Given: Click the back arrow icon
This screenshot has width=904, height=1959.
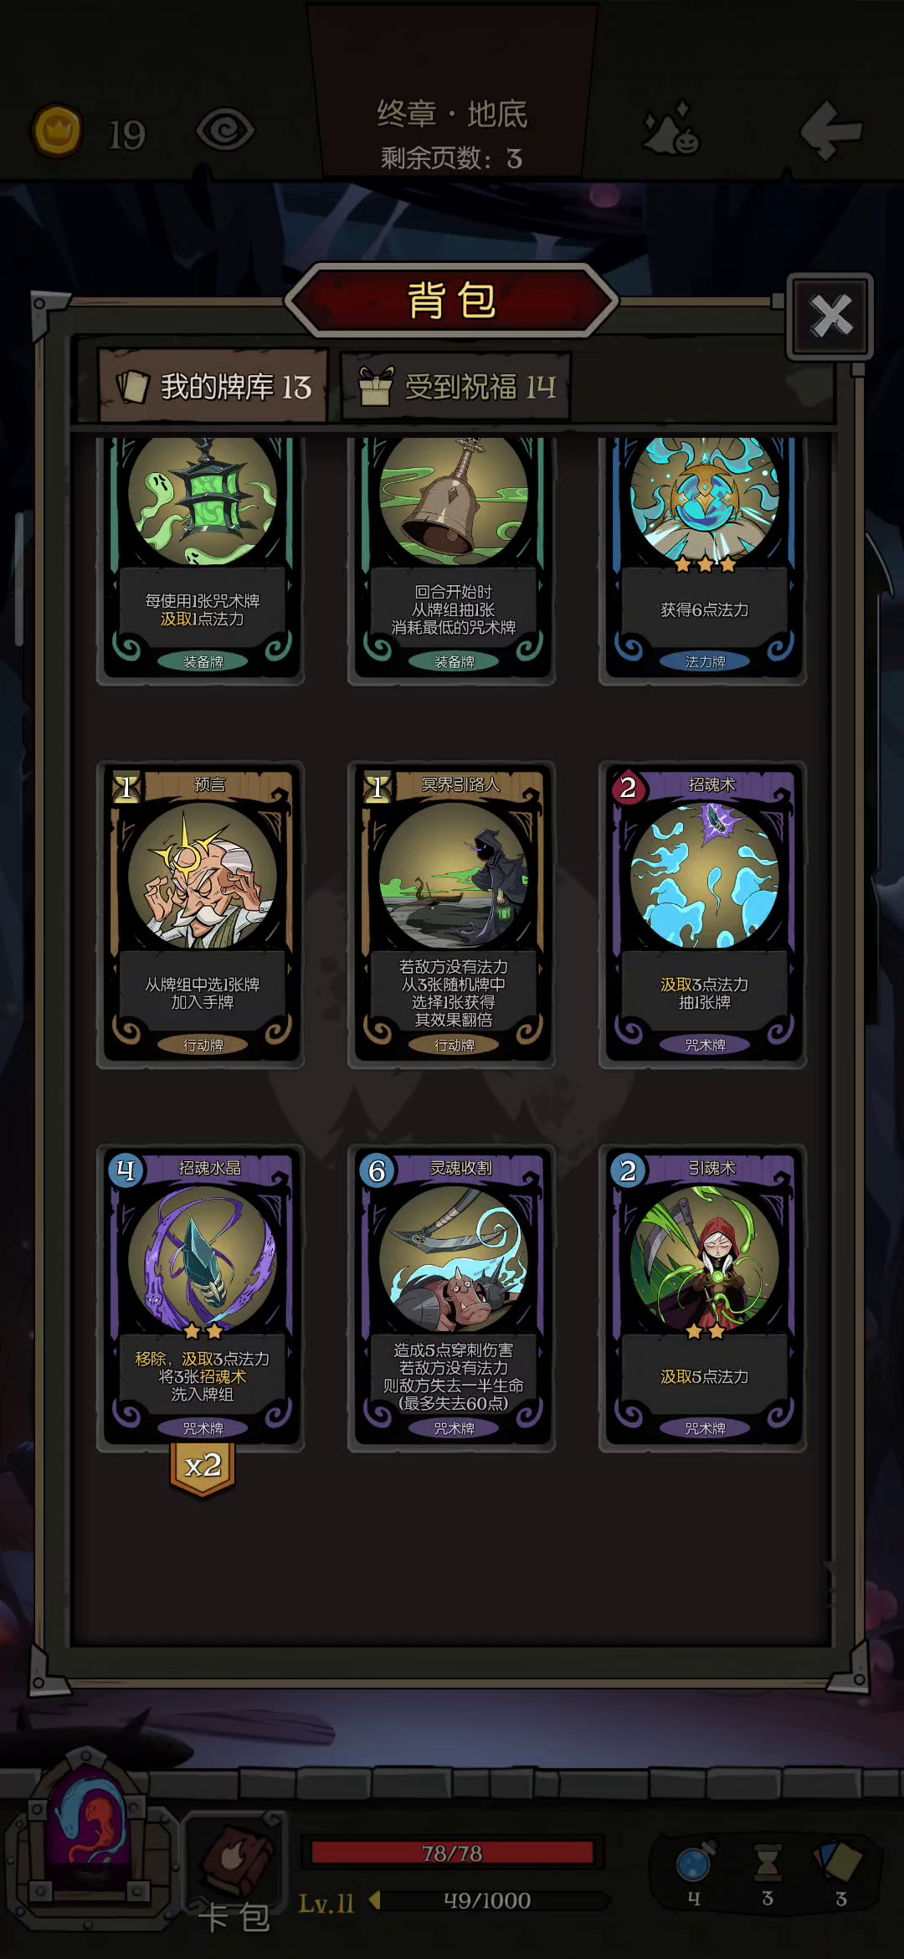Looking at the screenshot, I should point(831,130).
